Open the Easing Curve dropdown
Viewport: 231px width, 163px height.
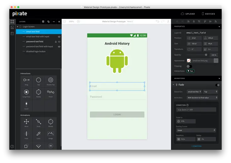coord(196,130)
